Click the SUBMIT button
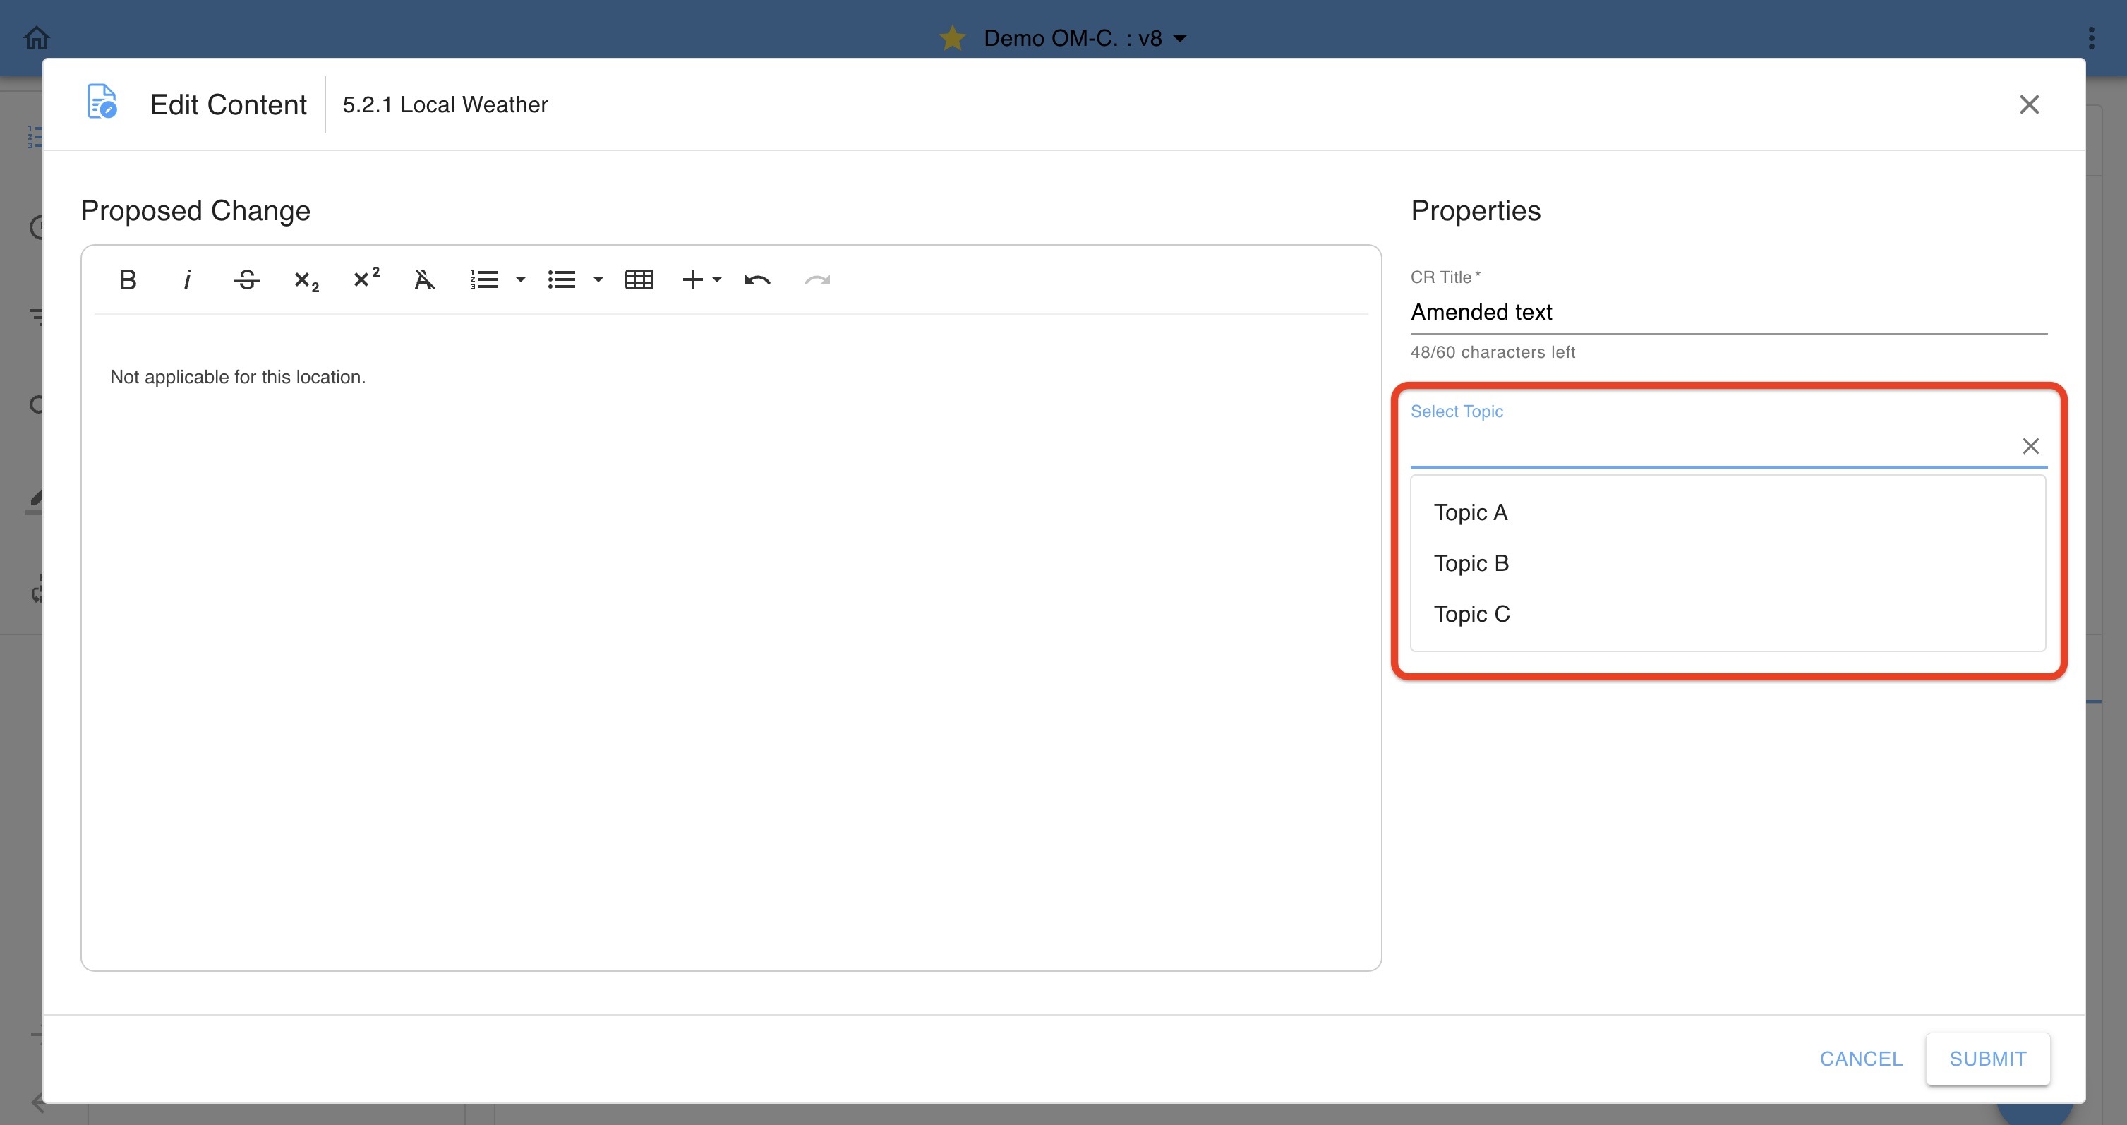 1987,1058
